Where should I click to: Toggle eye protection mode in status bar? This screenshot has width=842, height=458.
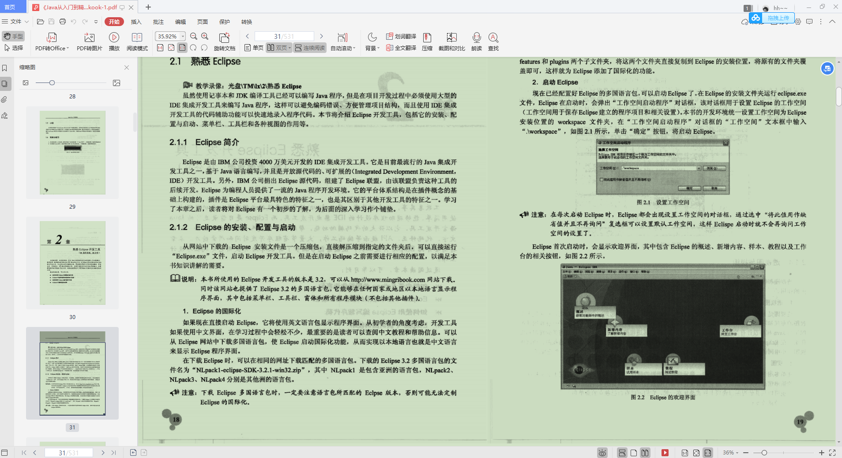pyautogui.click(x=602, y=453)
